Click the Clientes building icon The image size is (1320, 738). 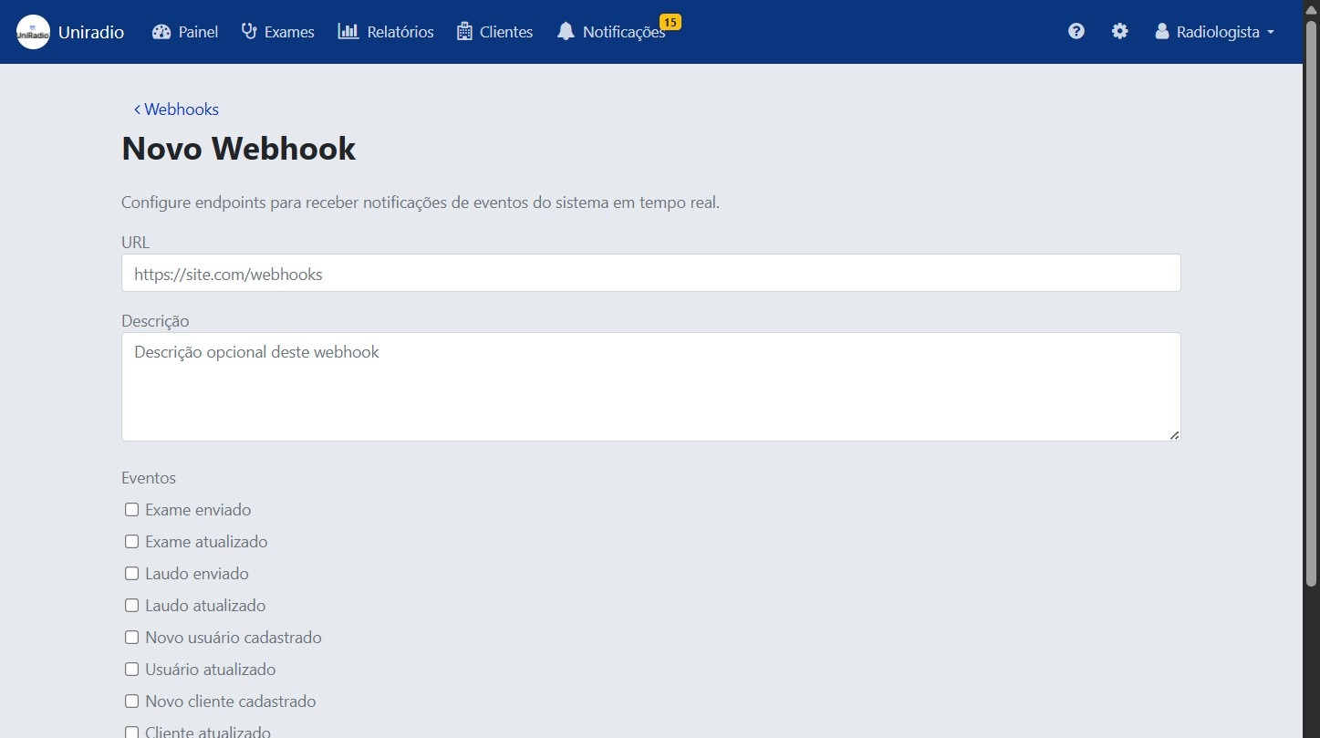(x=464, y=31)
